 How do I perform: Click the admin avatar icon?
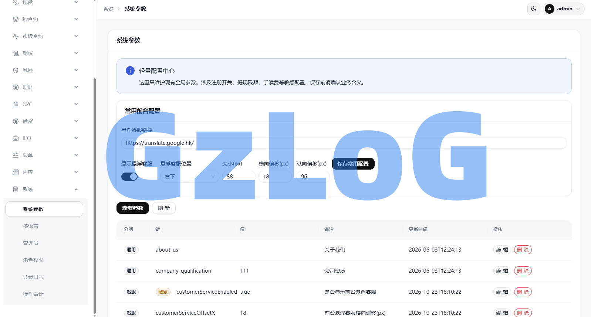coord(550,9)
